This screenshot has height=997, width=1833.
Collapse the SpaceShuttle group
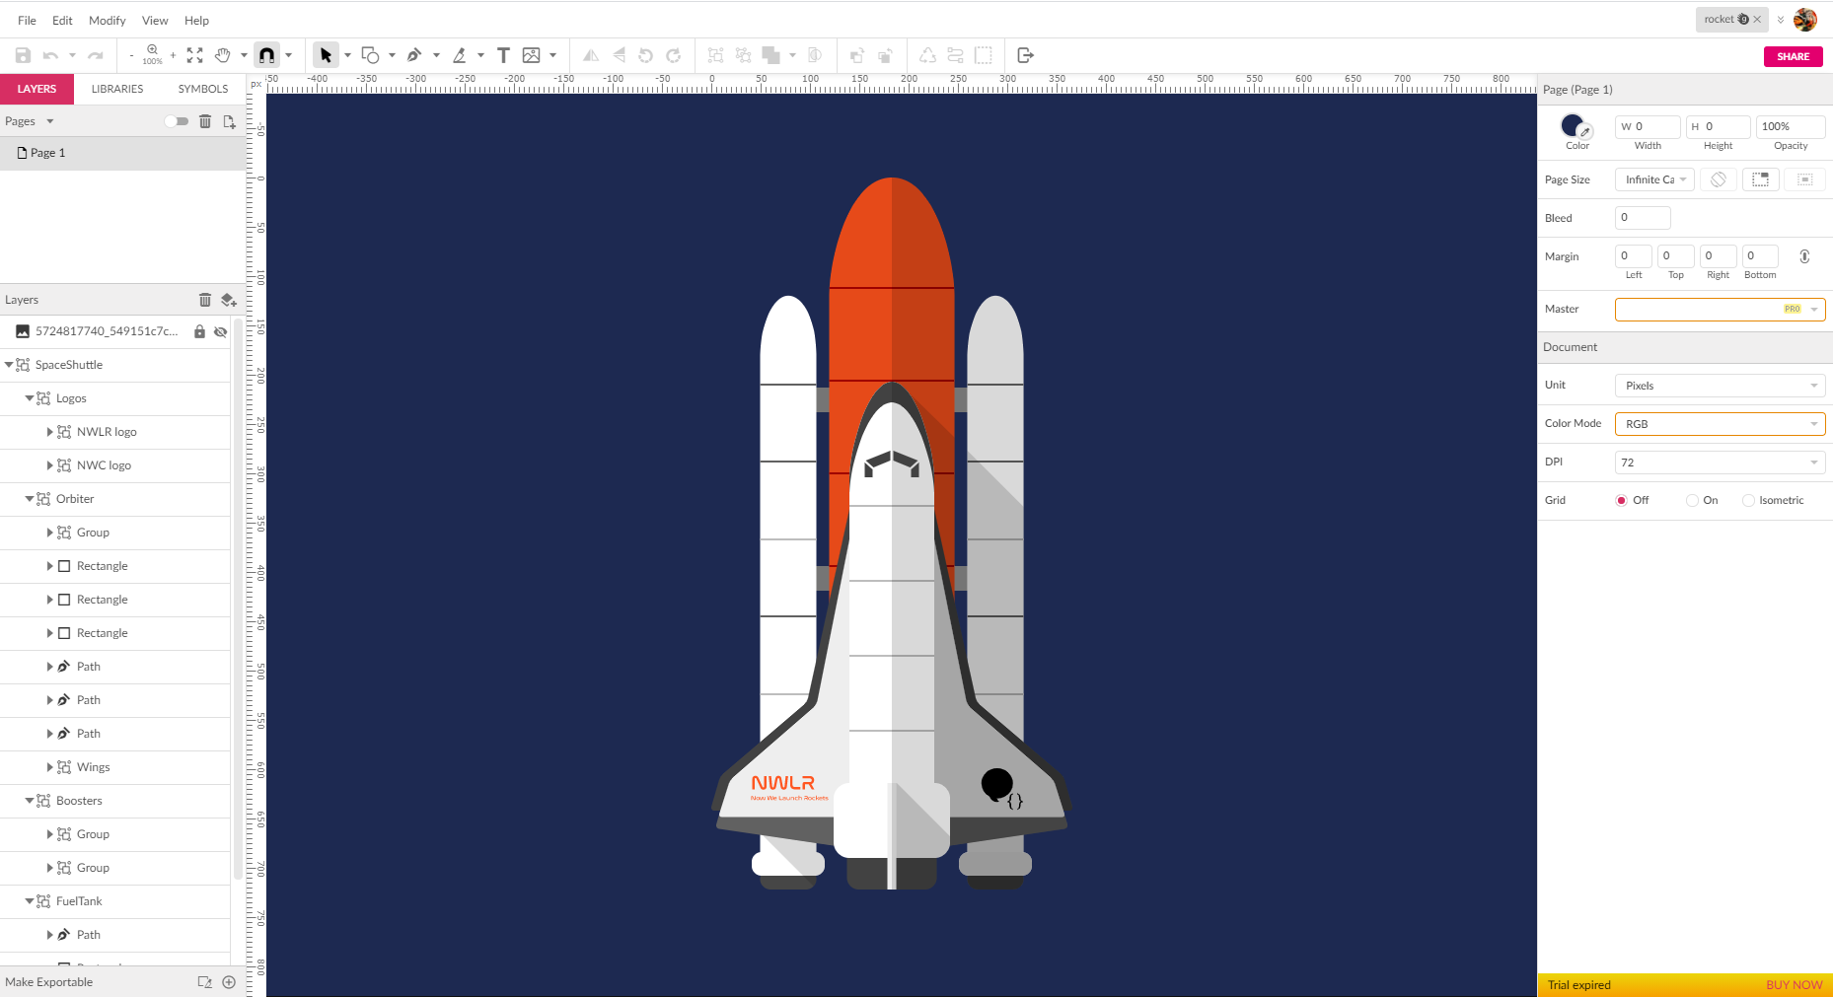[9, 364]
